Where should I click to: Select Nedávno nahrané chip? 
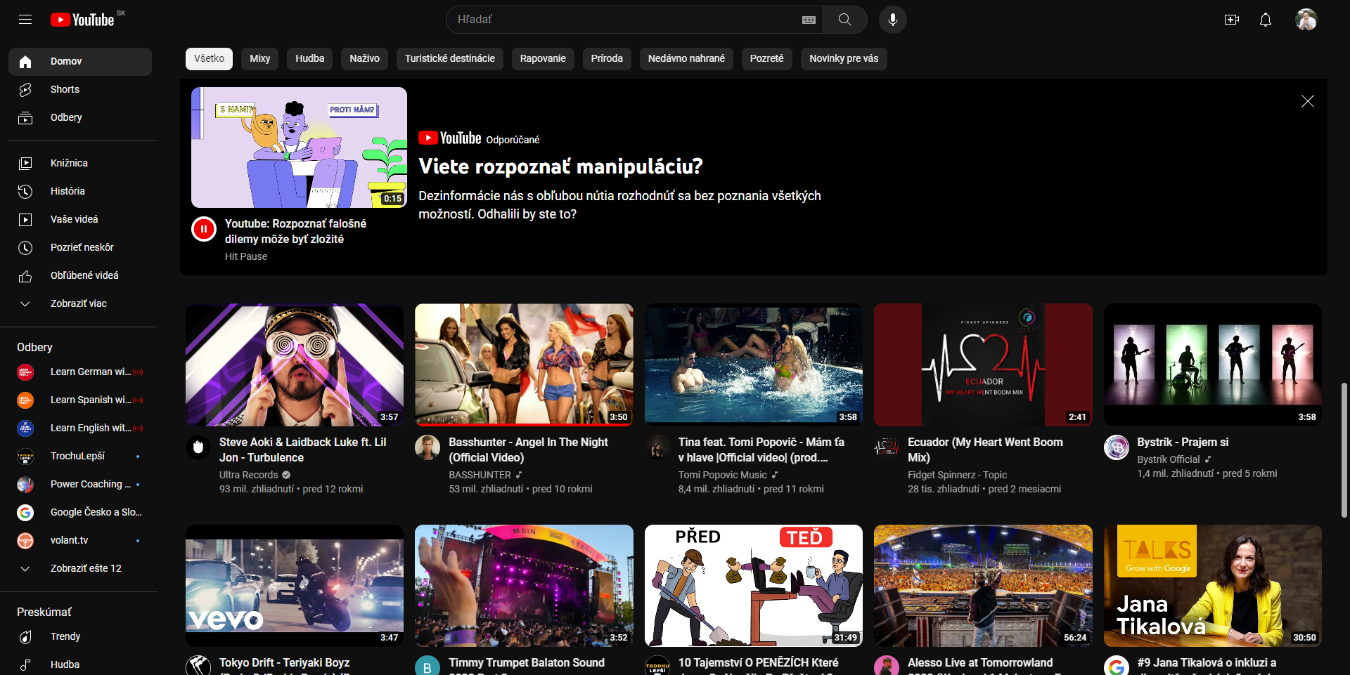pyautogui.click(x=686, y=58)
